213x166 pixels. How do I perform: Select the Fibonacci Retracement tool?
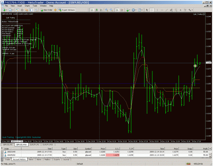click(176, 10)
